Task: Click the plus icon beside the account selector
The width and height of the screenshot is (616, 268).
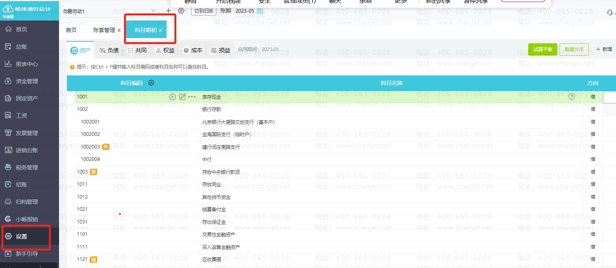Action: coord(168,11)
